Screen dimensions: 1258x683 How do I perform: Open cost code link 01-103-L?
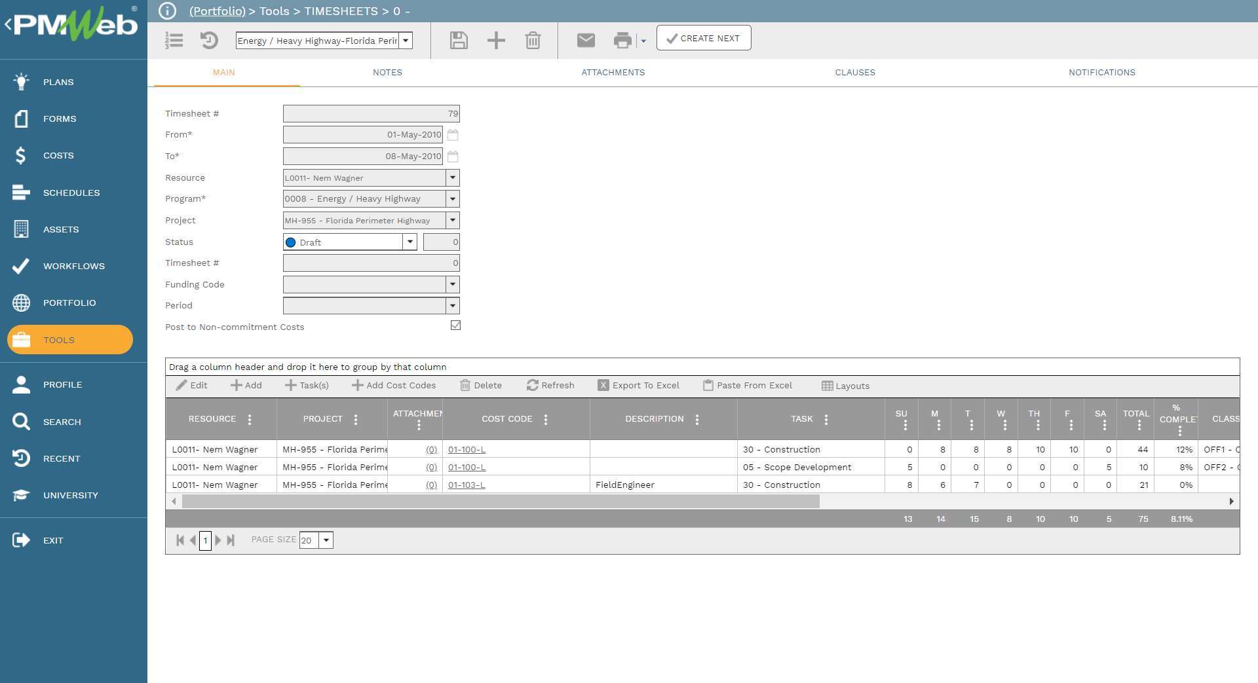pyautogui.click(x=467, y=485)
